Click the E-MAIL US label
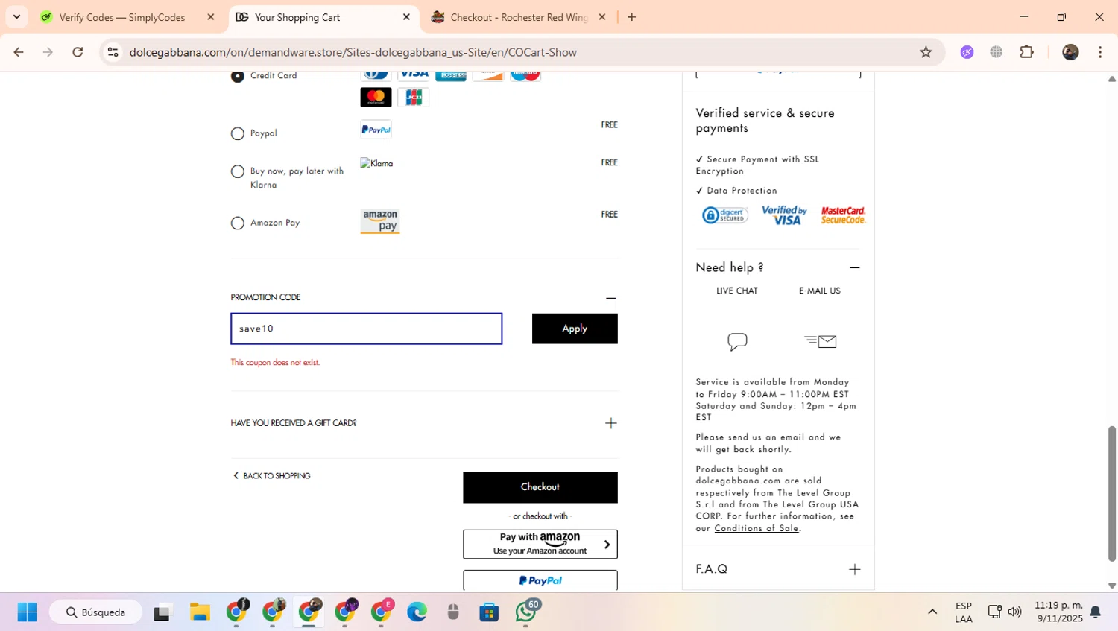 [820, 291]
